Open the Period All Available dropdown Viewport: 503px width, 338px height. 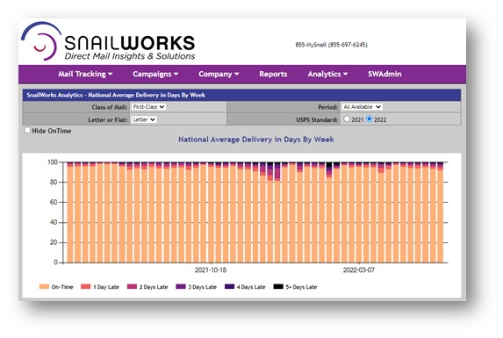(362, 107)
